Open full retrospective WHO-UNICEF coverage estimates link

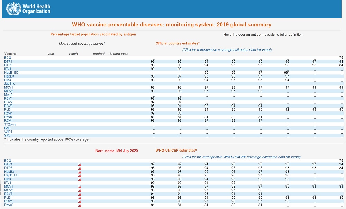pos(242,157)
